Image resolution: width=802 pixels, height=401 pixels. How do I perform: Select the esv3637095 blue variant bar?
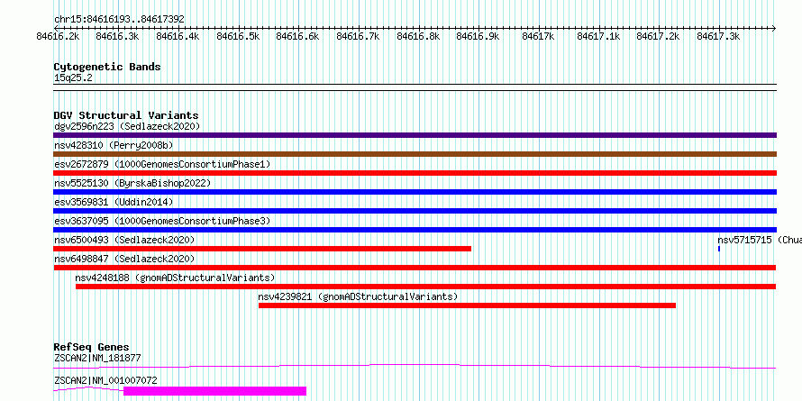(x=415, y=230)
